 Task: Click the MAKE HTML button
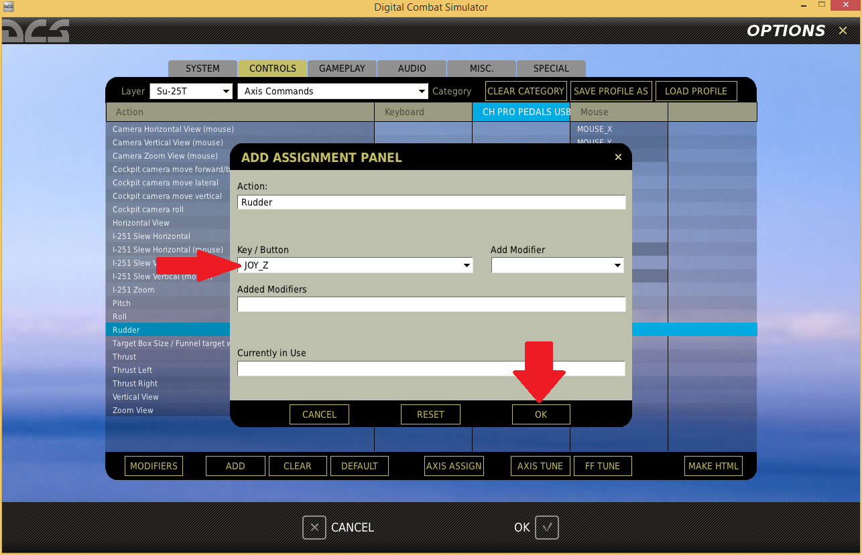point(713,466)
